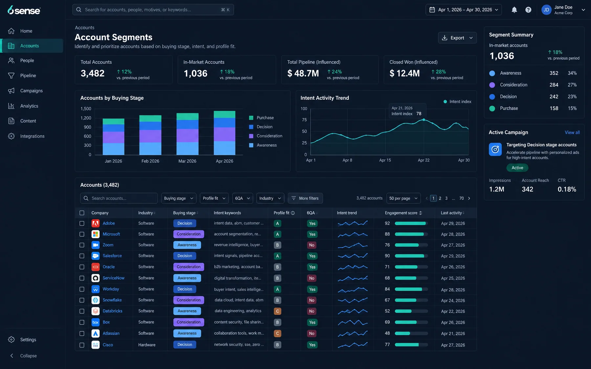Check the Workday row checkbox
This screenshot has width=591, height=369.
coord(82,289)
